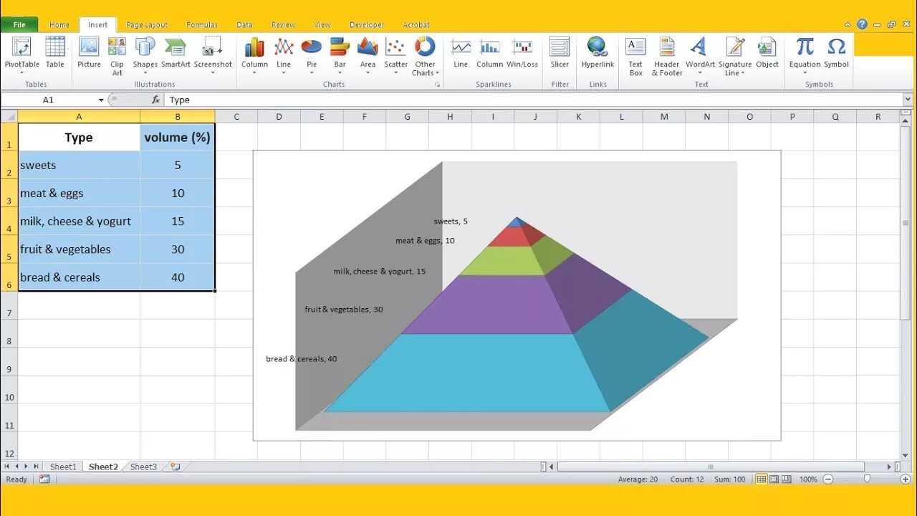Open the Charts group dialog launcher
917x516 pixels.
coord(437,85)
